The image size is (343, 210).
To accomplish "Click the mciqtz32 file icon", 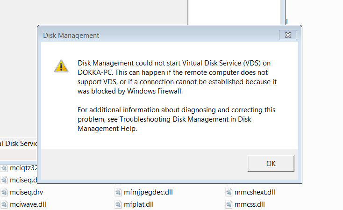I will [x=4, y=168].
